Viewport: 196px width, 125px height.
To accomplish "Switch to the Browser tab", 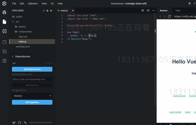I will (163, 11).
